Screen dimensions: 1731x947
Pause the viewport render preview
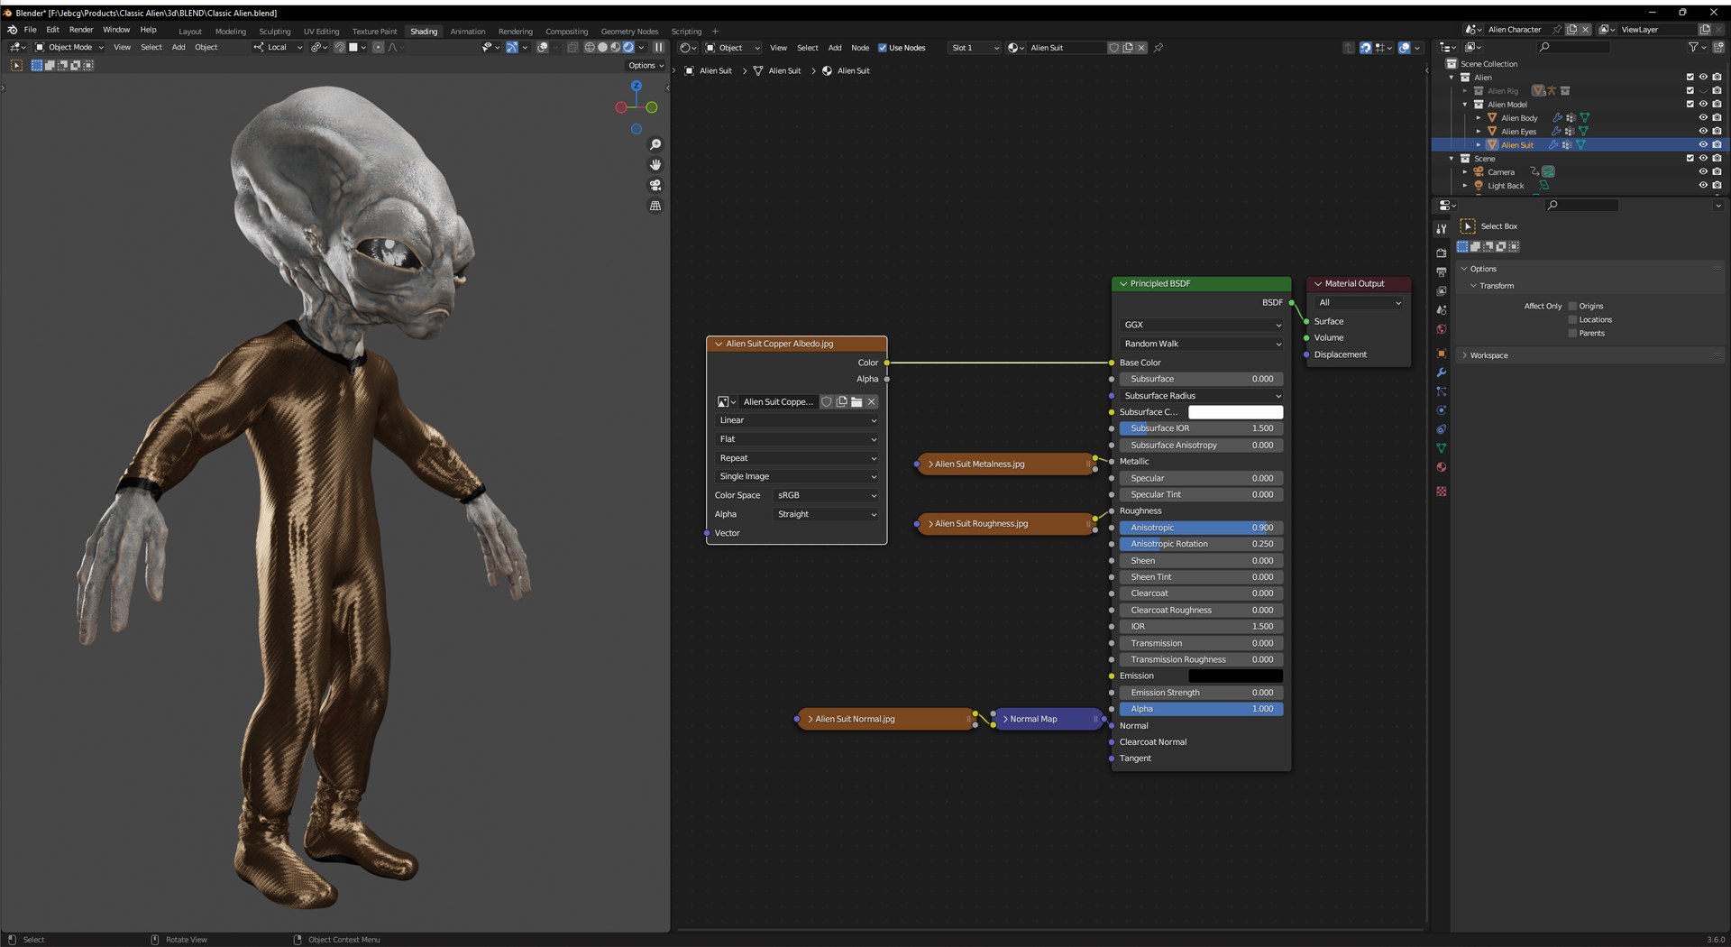[x=659, y=48]
